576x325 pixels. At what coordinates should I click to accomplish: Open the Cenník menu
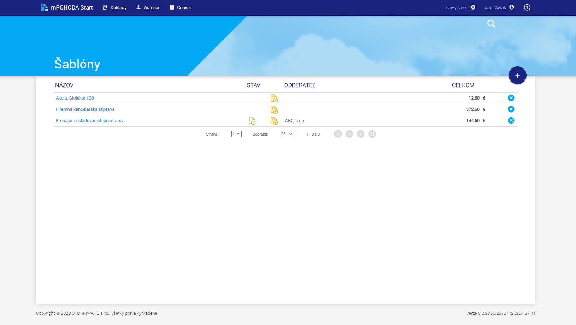coord(180,7)
